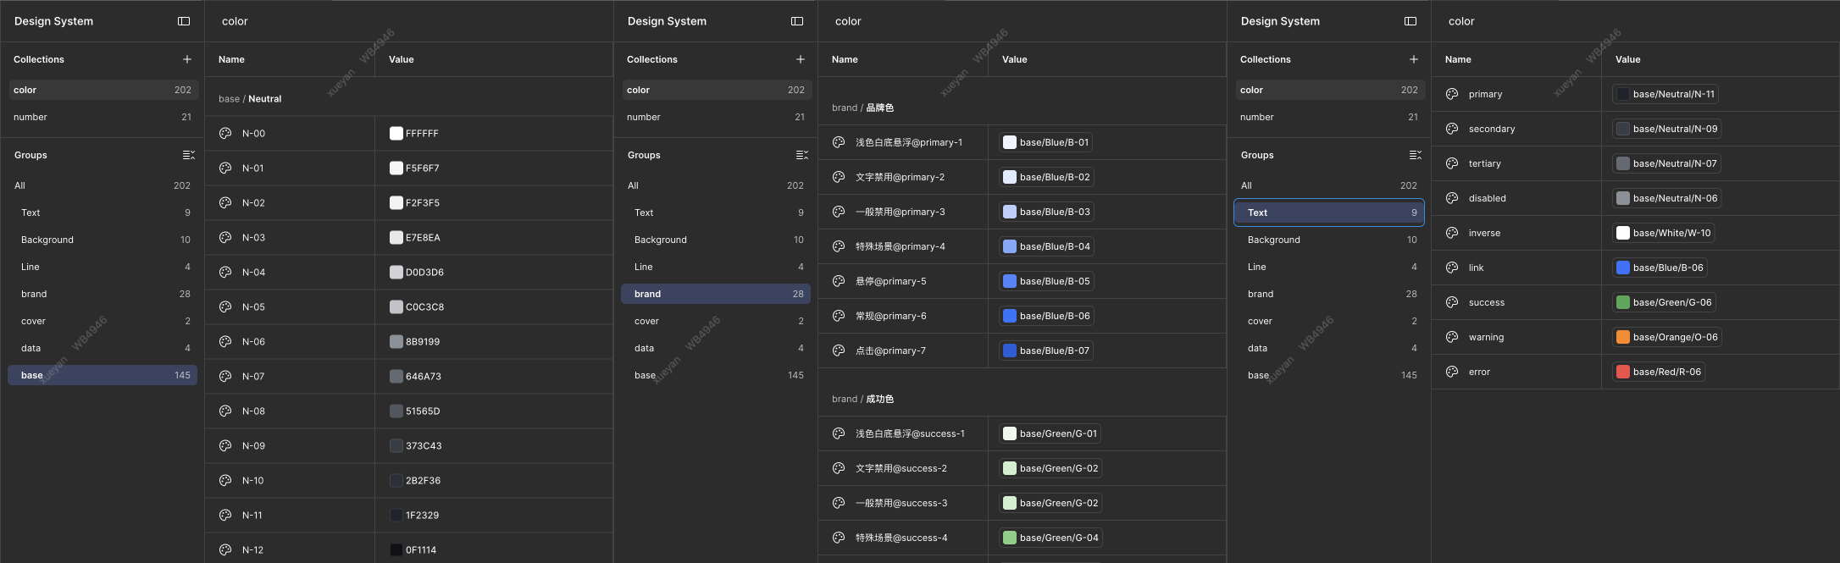
Task: Click the variable name 特殊场景@primary-4
Action: pos(901,246)
